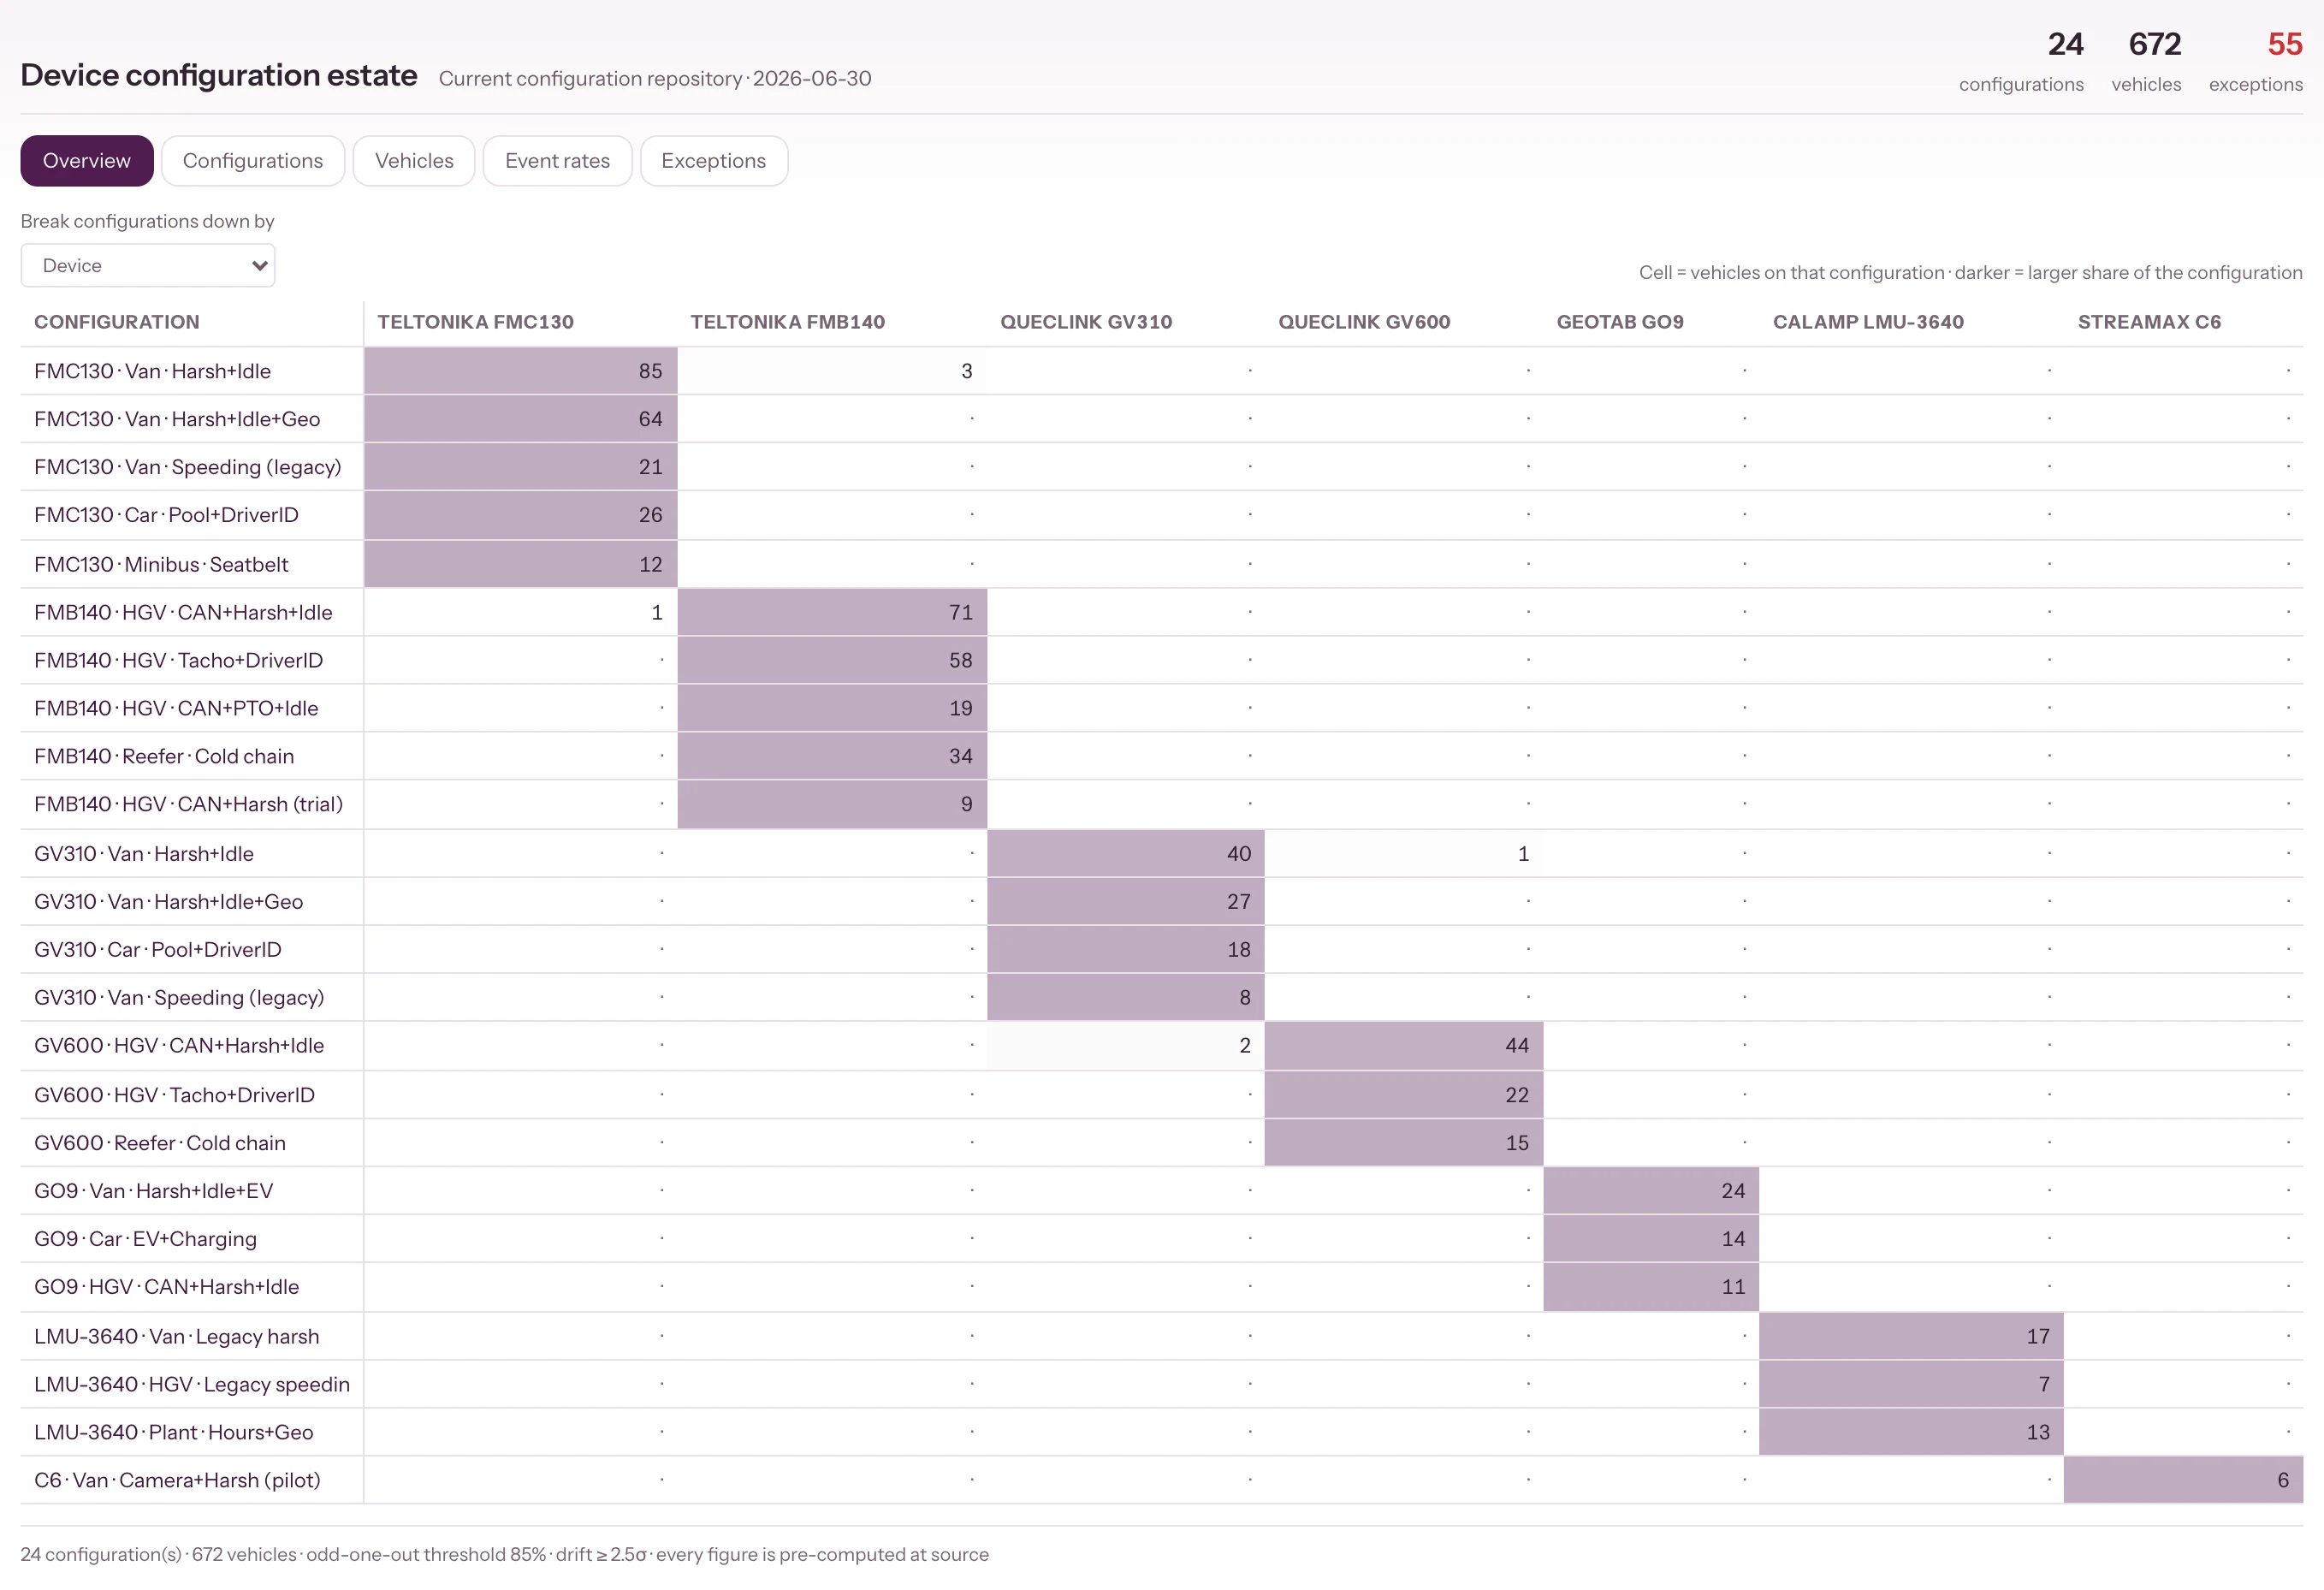Click the 6 cell under STREAMAX C6
Image resolution: width=2324 pixels, height=1590 pixels.
pos(2183,1481)
